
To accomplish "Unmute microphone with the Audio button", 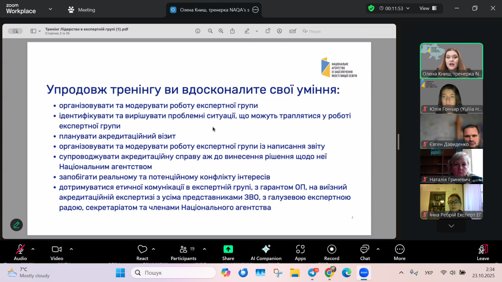I will click(20, 252).
